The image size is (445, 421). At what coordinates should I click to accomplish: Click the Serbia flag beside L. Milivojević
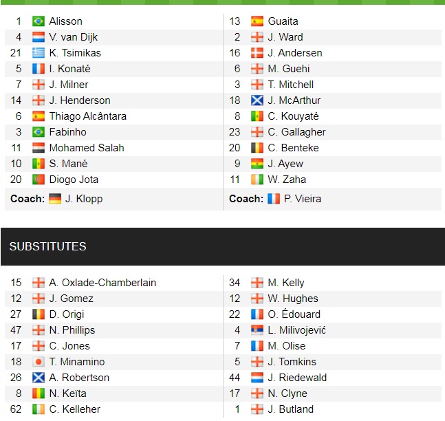tap(257, 330)
